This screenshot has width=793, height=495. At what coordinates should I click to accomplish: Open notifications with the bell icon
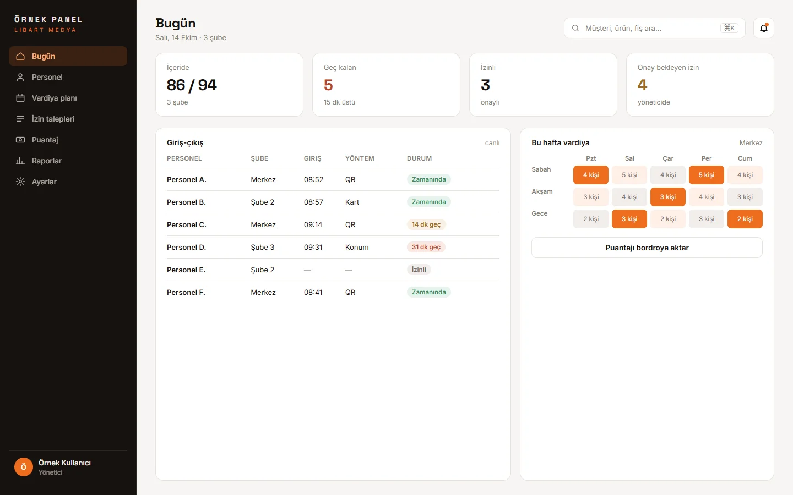click(x=764, y=28)
